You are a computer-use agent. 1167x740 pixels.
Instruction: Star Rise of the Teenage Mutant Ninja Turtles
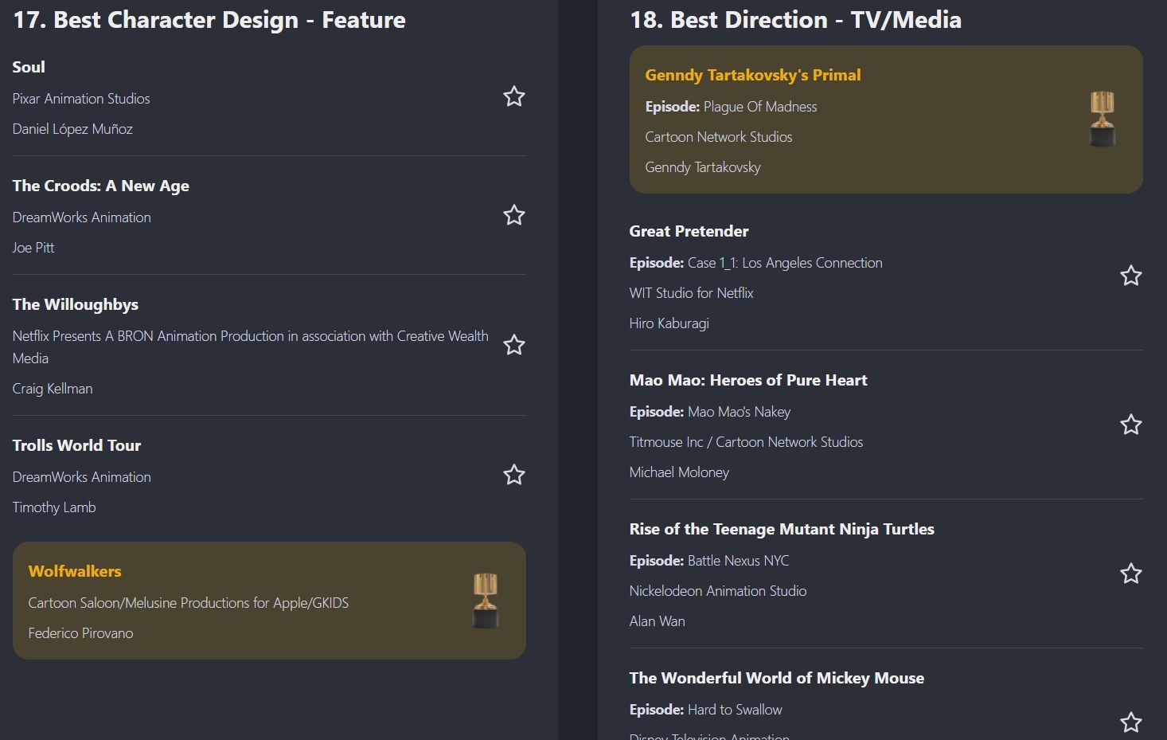click(x=1130, y=574)
